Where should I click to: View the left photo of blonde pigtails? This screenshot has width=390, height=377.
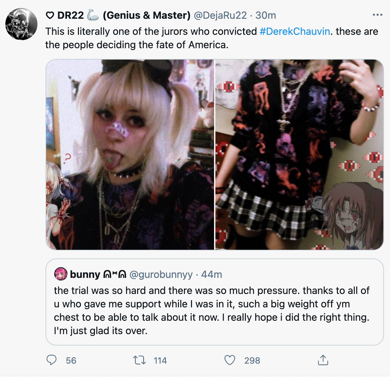[130, 154]
